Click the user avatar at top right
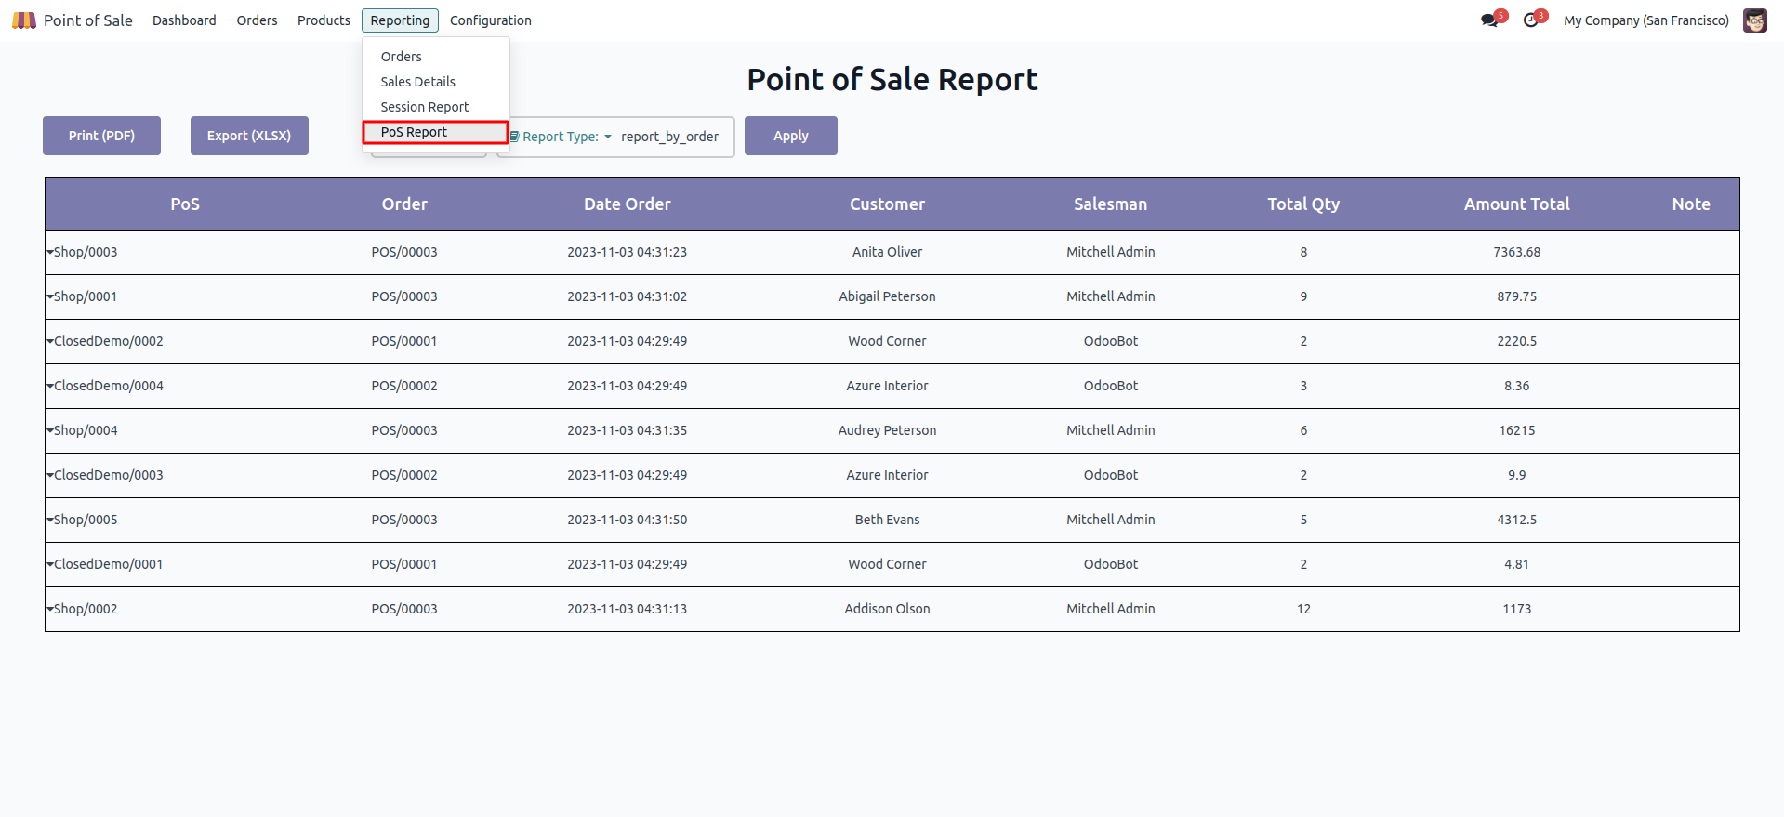The image size is (1784, 817). coord(1754,20)
